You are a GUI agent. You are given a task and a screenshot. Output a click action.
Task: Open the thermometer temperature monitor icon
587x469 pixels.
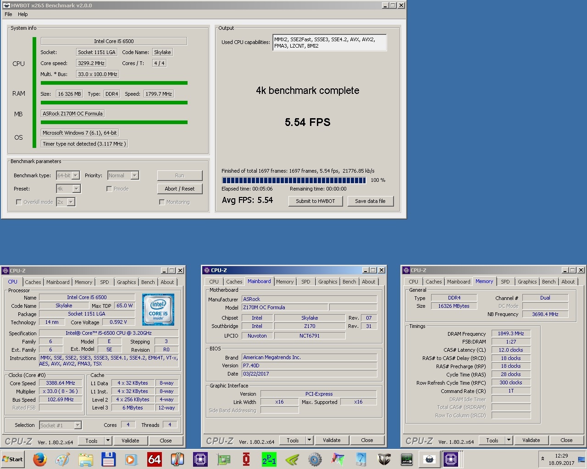(177, 459)
